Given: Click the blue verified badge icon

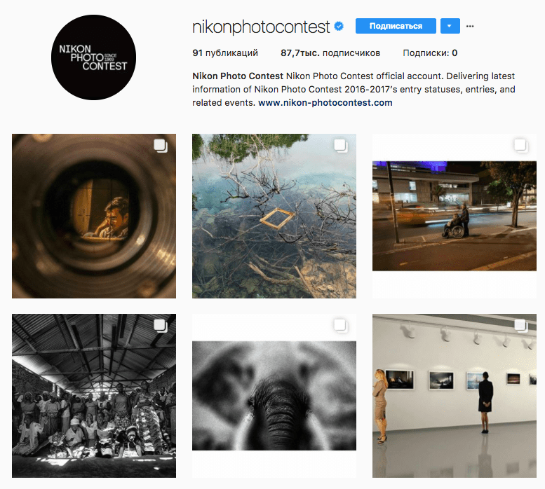Looking at the screenshot, I should pos(339,26).
